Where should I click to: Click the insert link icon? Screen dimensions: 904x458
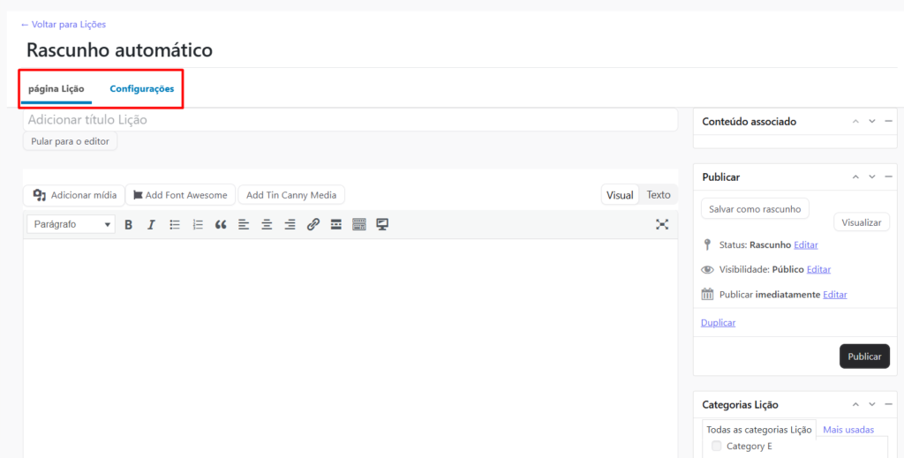tap(313, 225)
